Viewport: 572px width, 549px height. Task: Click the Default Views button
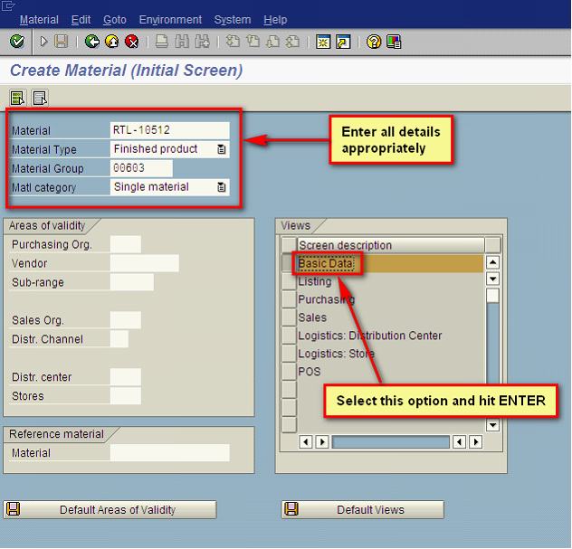(x=363, y=510)
